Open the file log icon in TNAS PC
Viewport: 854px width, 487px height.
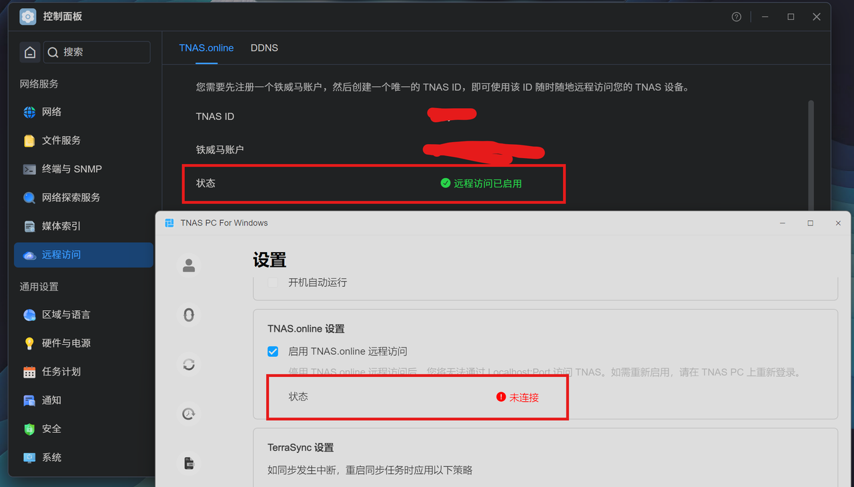(189, 463)
